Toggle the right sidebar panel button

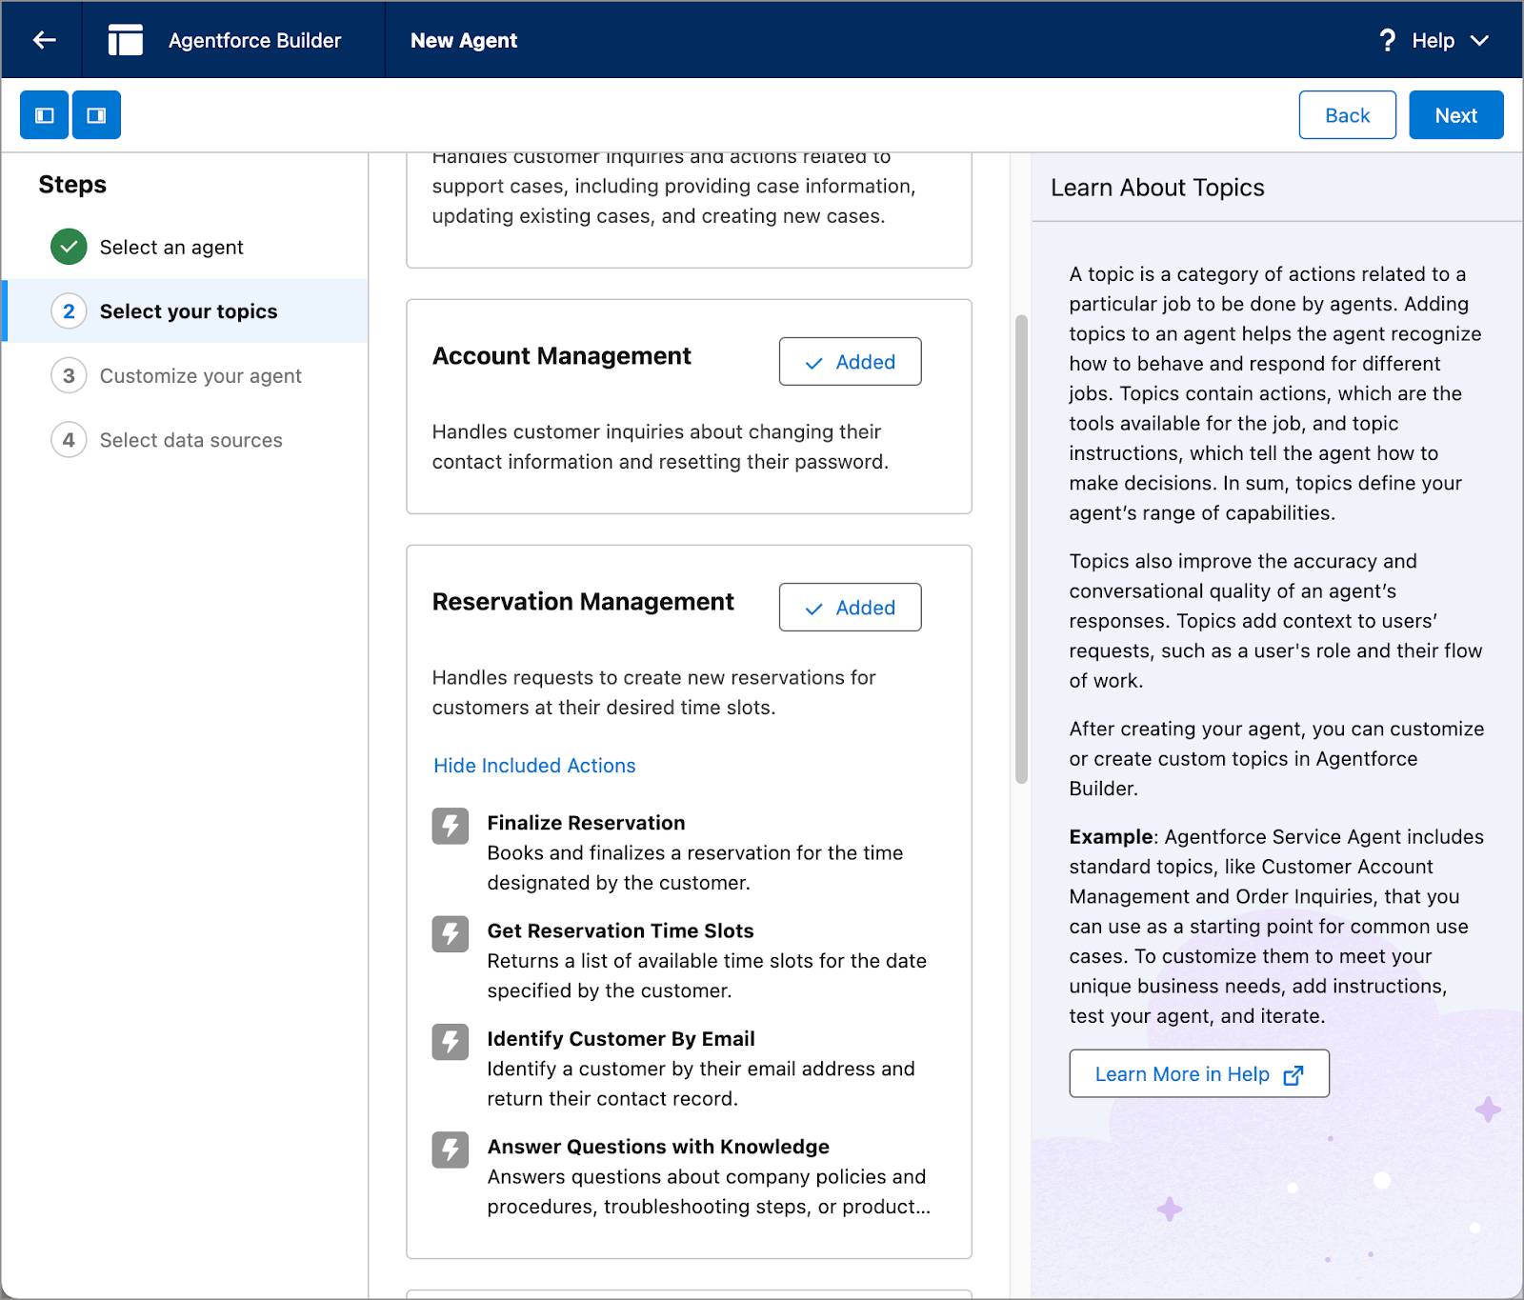click(x=96, y=115)
